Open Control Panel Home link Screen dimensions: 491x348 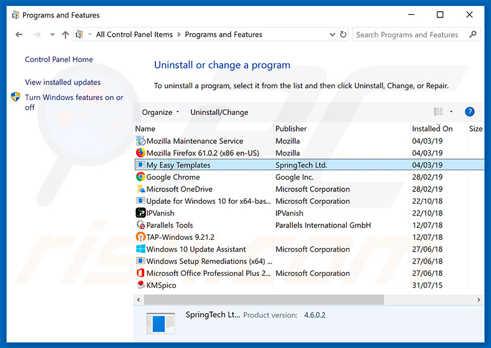pos(59,60)
